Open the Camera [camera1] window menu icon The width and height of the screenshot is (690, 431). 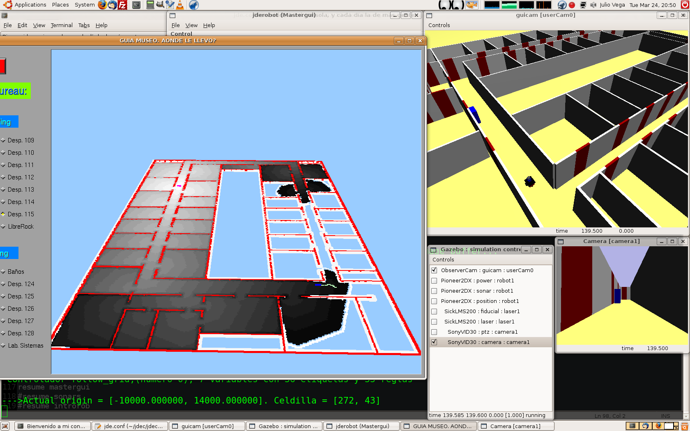(561, 241)
